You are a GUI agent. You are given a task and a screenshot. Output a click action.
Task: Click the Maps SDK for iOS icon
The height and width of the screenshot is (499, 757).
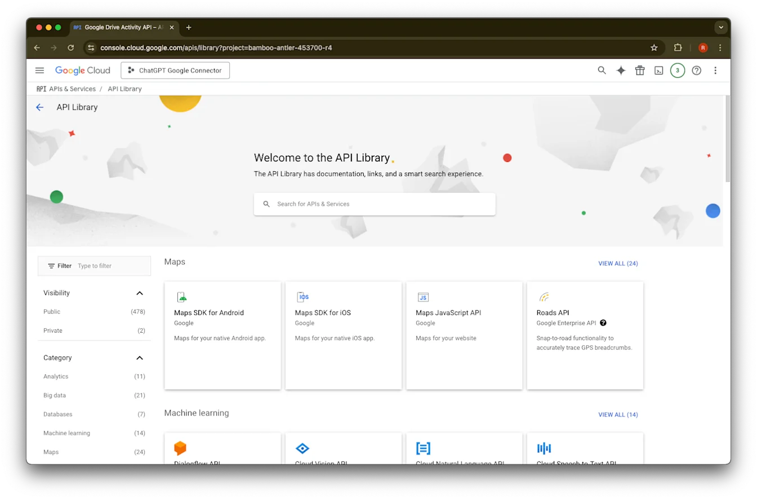click(x=303, y=297)
